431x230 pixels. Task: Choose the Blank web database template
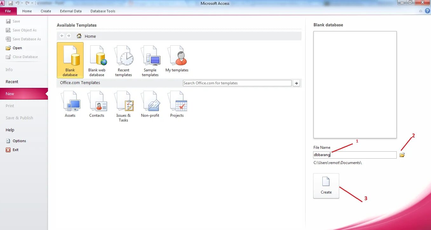[x=97, y=61]
